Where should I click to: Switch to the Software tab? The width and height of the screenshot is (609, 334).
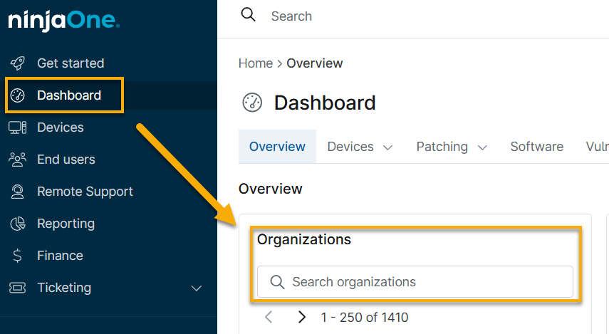tap(536, 147)
